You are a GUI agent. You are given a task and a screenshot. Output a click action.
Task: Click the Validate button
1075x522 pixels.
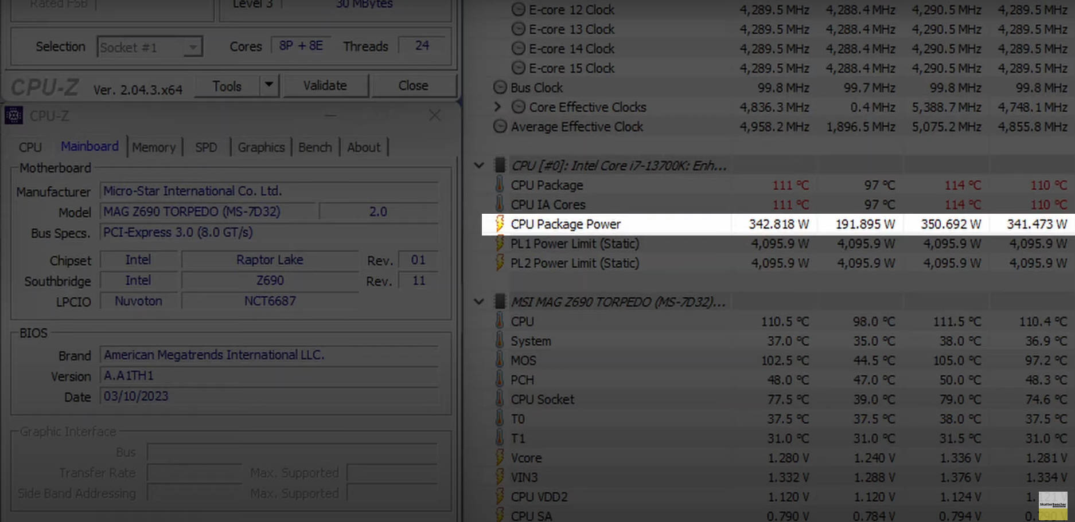pyautogui.click(x=325, y=86)
